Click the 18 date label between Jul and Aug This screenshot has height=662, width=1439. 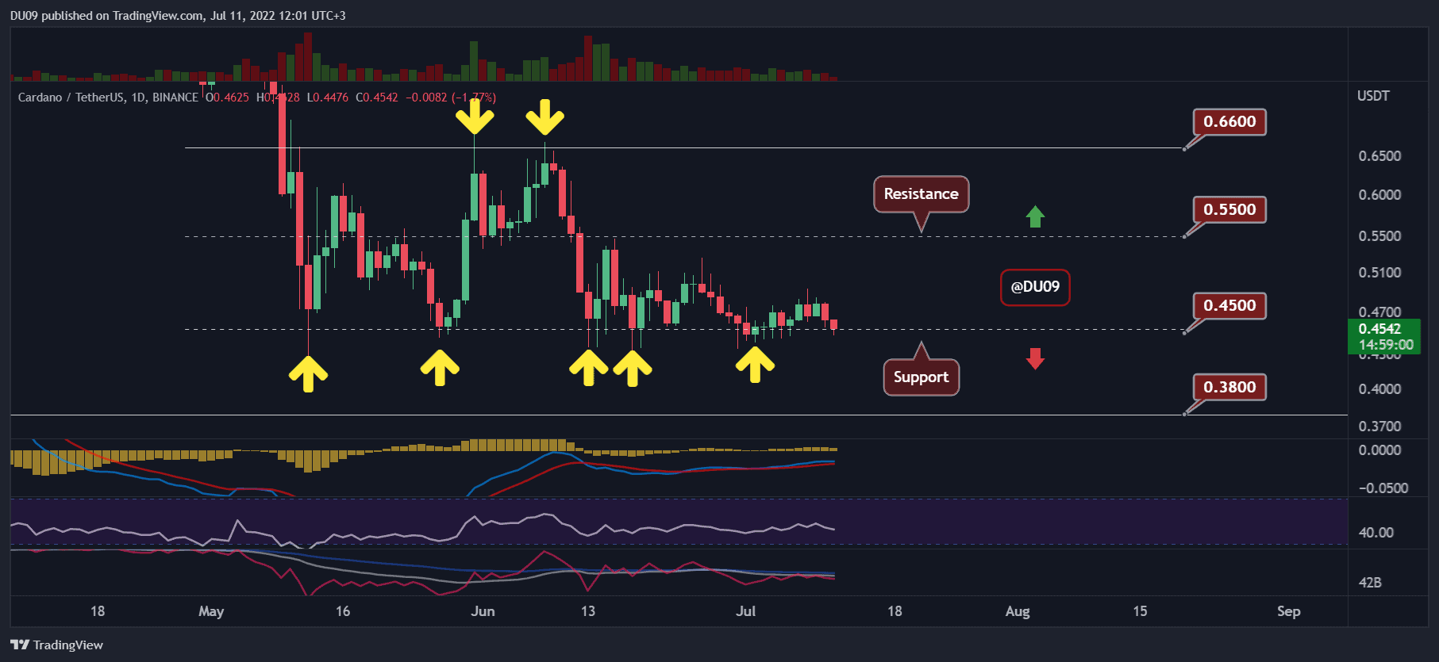click(x=895, y=611)
